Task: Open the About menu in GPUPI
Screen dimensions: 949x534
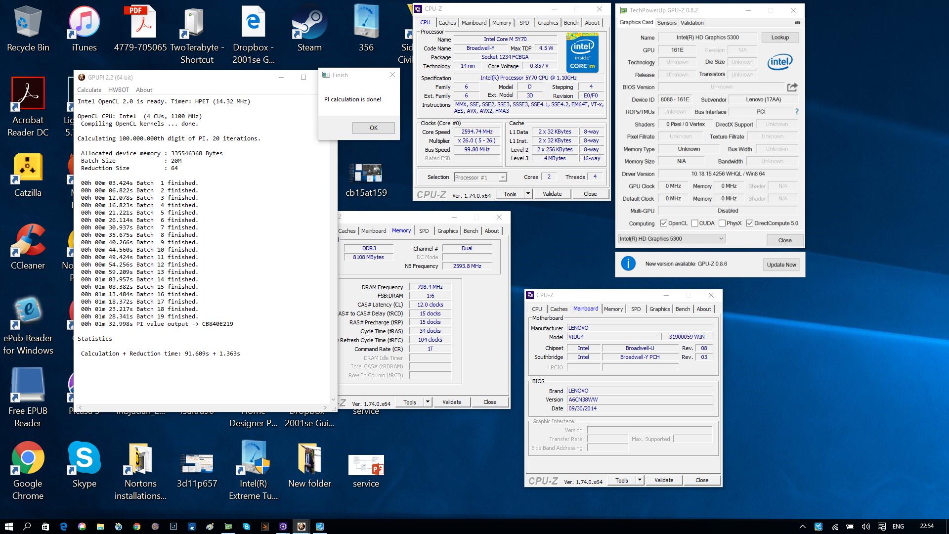Action: (x=144, y=90)
